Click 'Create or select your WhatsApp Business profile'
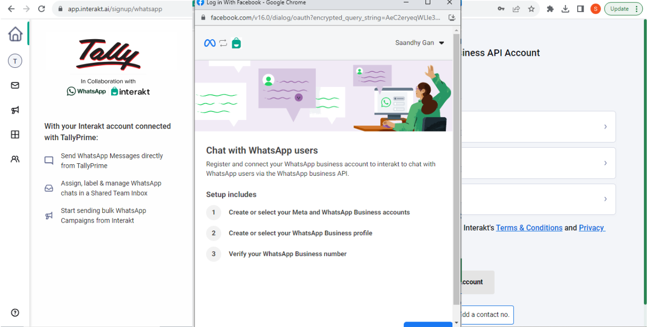The width and height of the screenshot is (647, 327). (301, 233)
